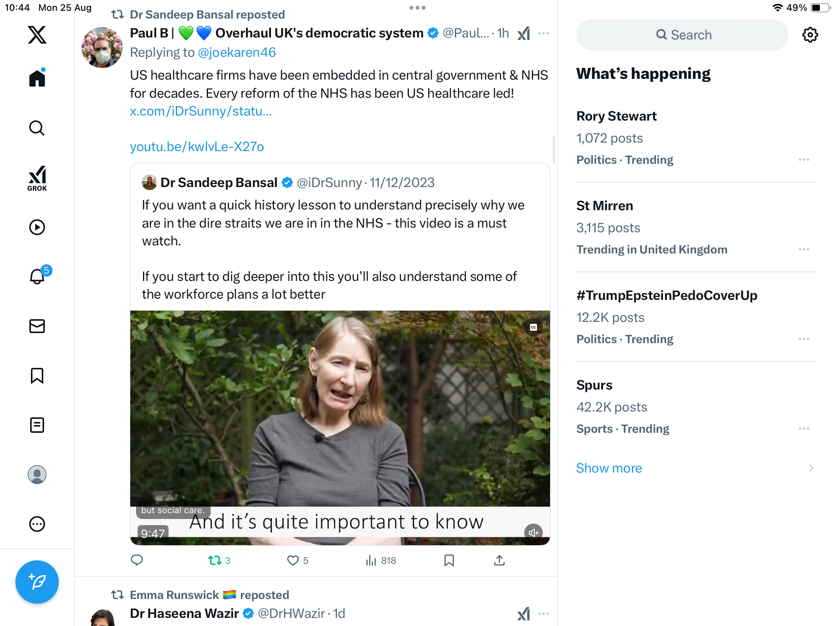Reply to Paul B's post
835x626 pixels.
point(137,560)
